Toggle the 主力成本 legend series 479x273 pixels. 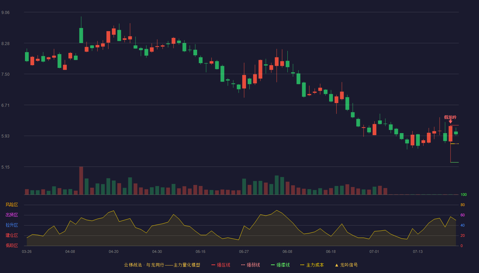pyautogui.click(x=312, y=265)
